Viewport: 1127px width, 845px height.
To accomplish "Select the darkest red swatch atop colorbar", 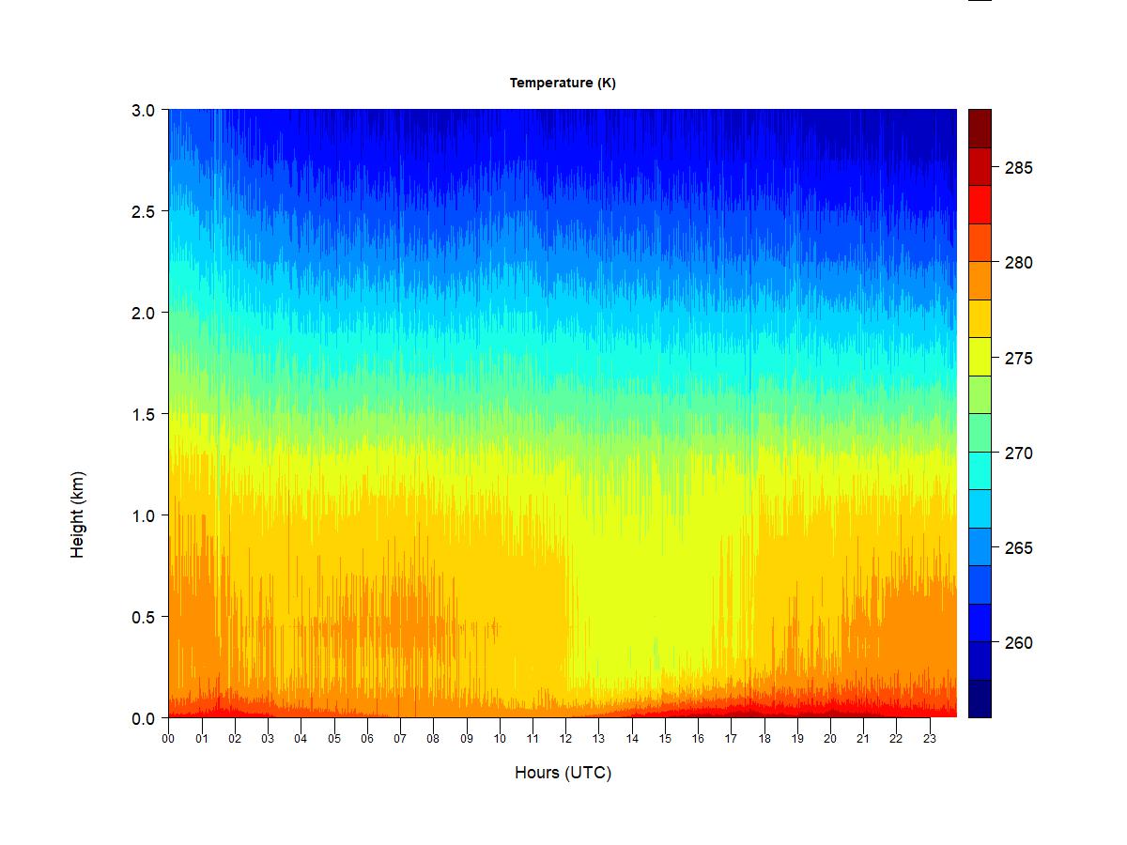I will point(980,129).
